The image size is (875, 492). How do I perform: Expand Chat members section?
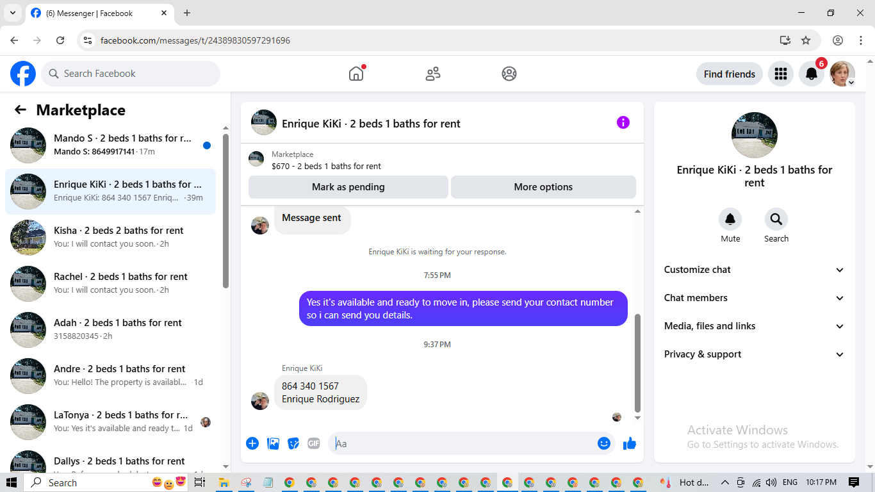(x=755, y=298)
